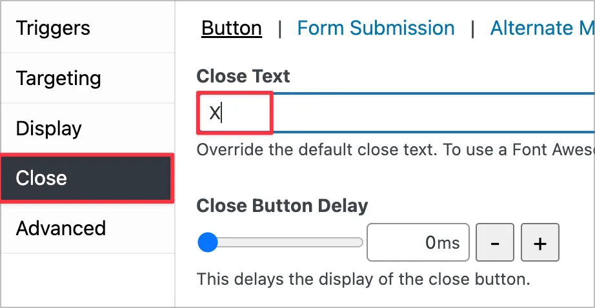
Task: Open the Triggers settings tab
Action: [53, 28]
